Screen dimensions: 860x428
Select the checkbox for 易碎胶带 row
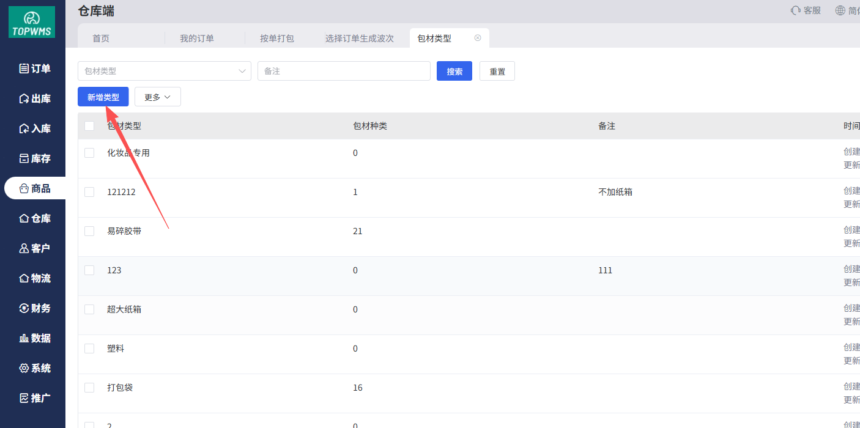point(89,231)
